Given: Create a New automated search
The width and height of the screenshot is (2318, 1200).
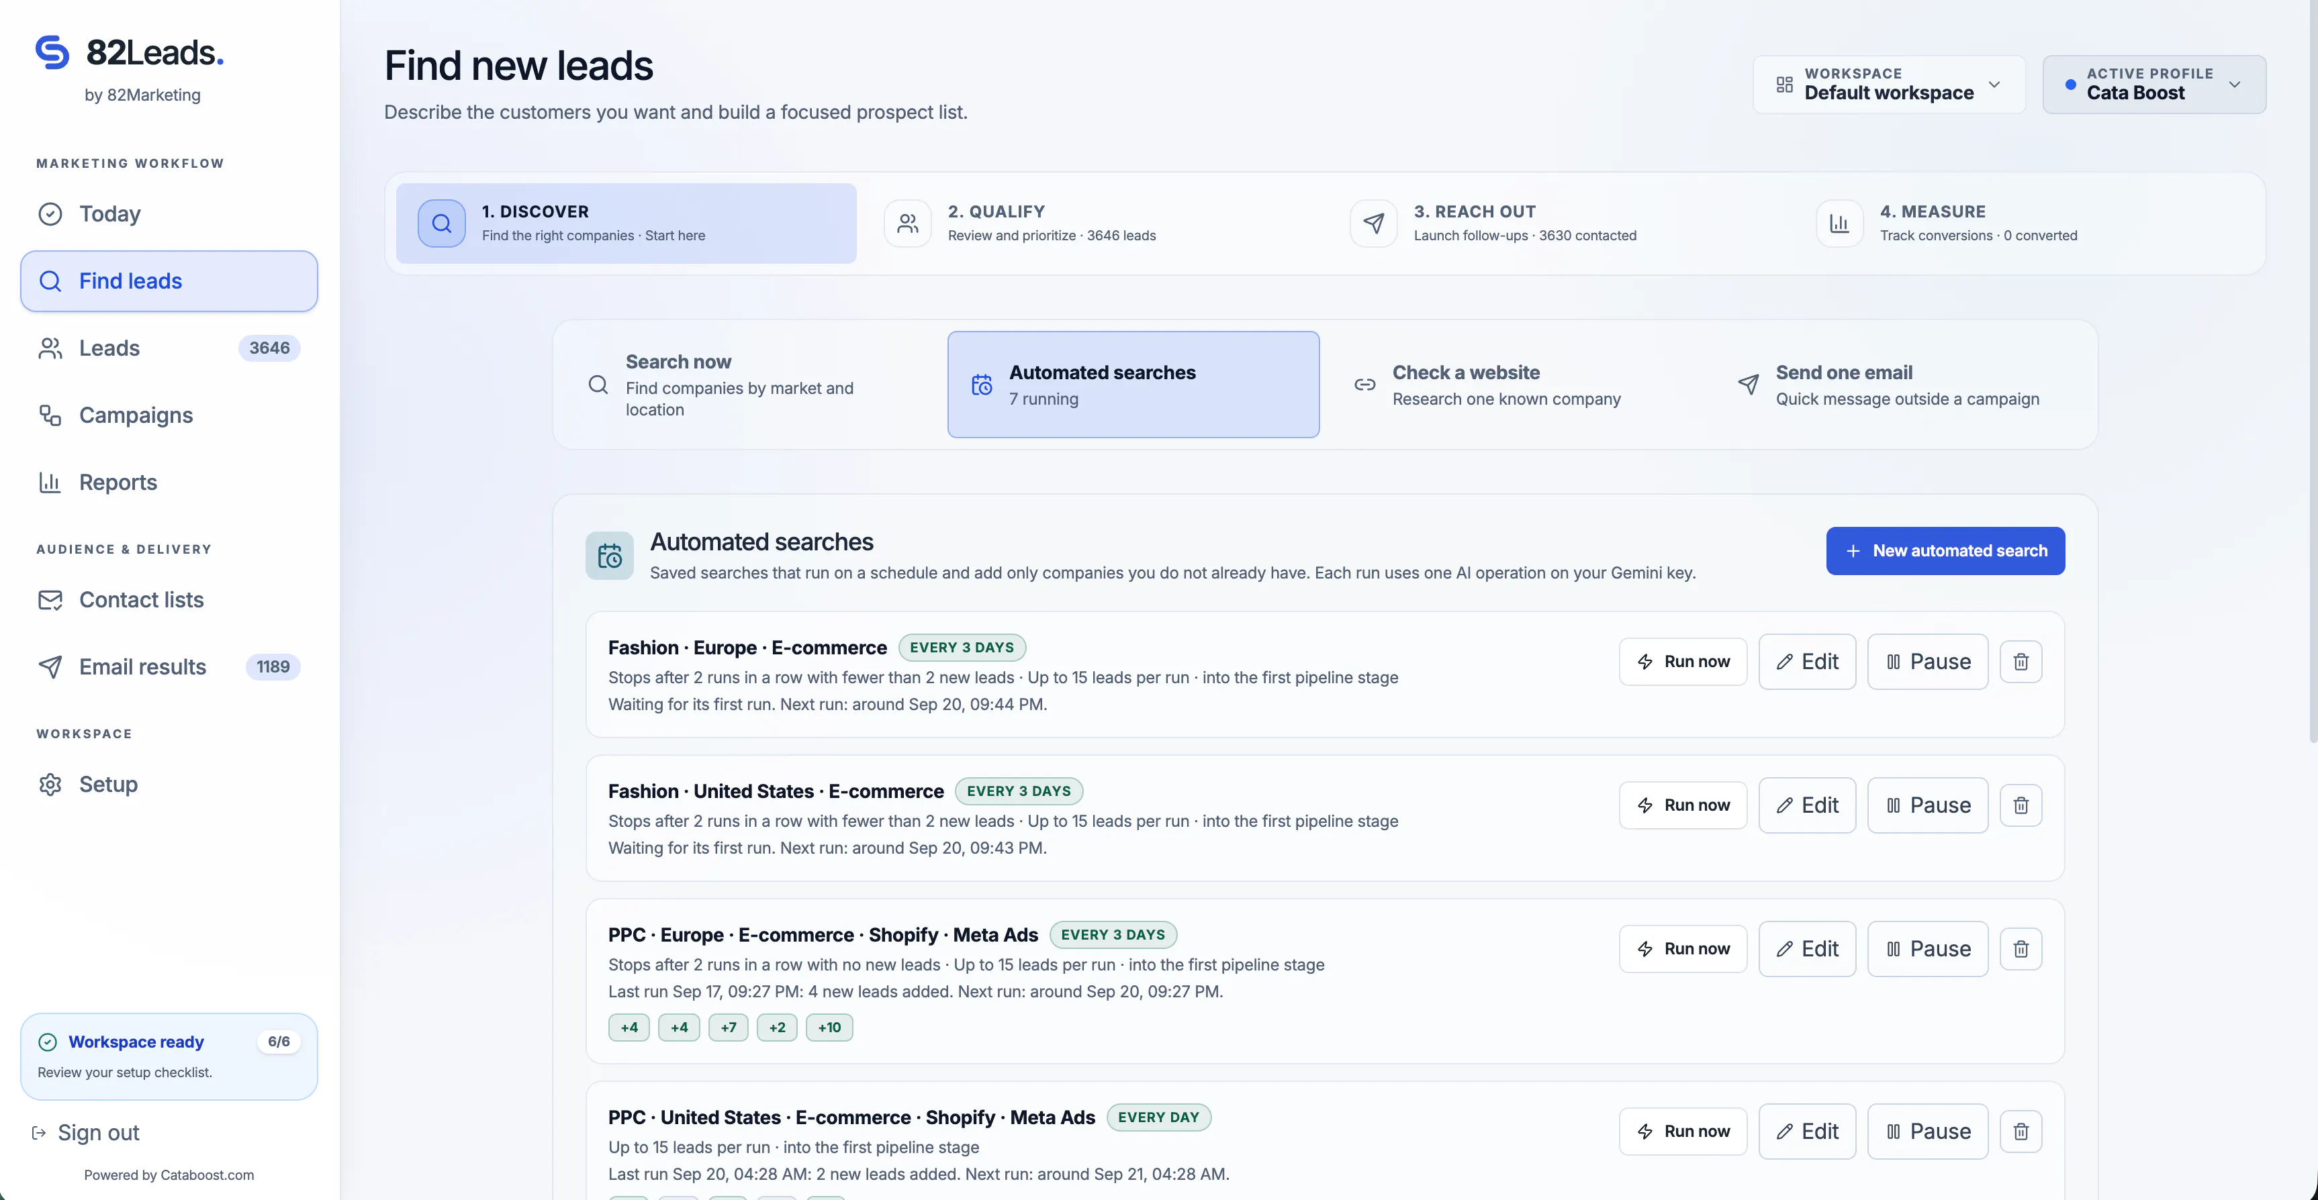Looking at the screenshot, I should click(x=1945, y=550).
